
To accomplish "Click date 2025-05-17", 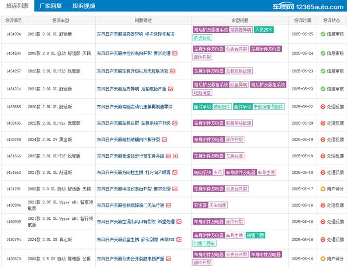I will 302,189.
